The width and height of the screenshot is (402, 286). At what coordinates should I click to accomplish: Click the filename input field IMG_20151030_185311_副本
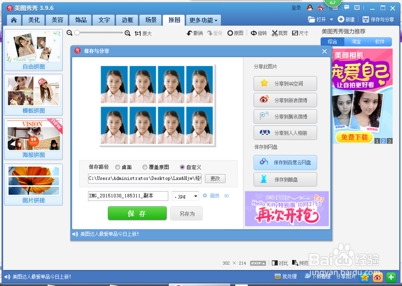point(127,196)
